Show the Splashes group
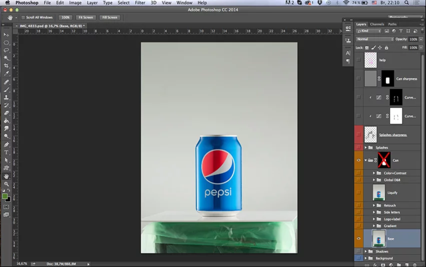This screenshot has width=426, height=267. (358, 147)
